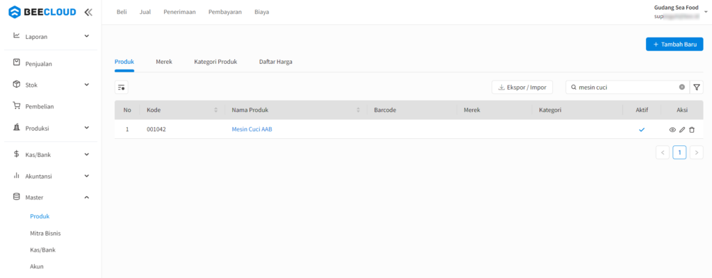Select the Produk tab
Viewport: 712px width, 278px height.
[124, 62]
